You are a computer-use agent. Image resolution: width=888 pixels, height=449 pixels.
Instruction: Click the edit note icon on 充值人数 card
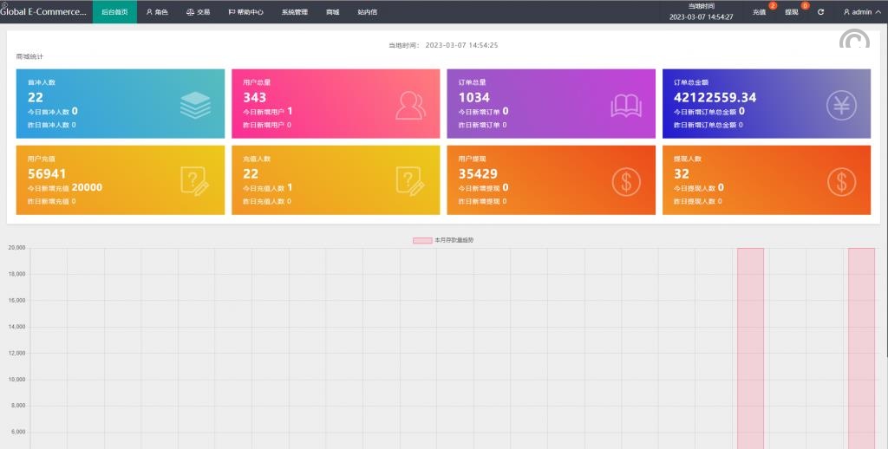tap(410, 181)
